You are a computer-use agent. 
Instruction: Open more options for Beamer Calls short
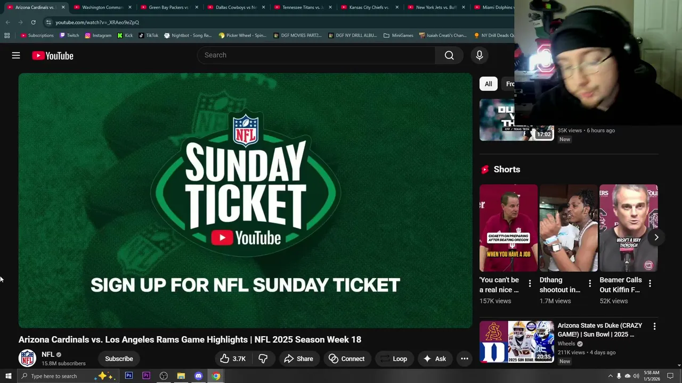(650, 284)
